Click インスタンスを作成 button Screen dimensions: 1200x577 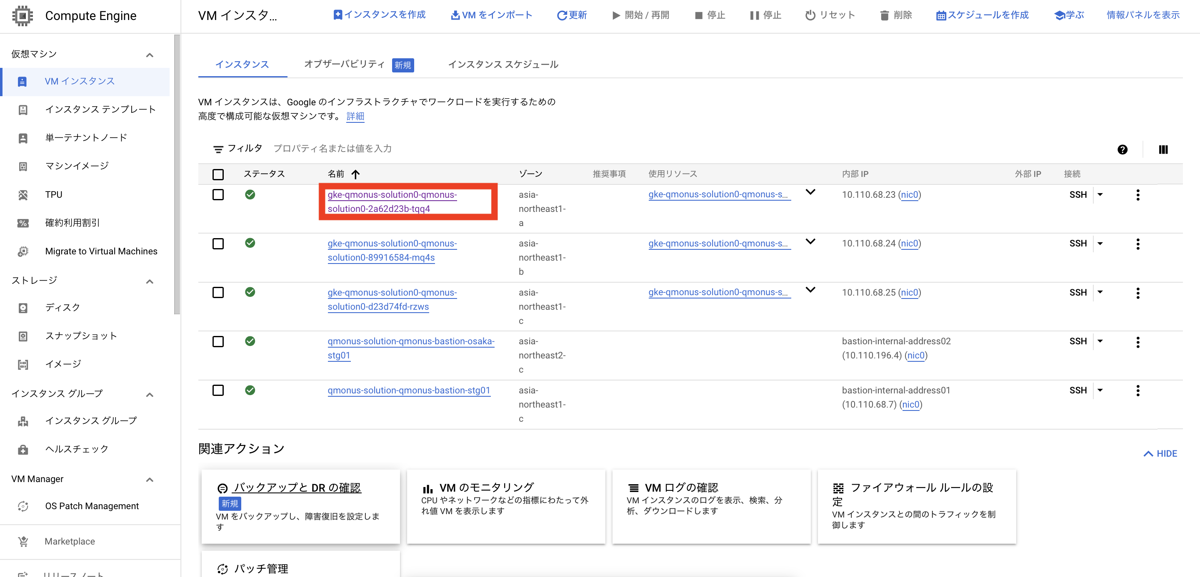click(x=379, y=15)
